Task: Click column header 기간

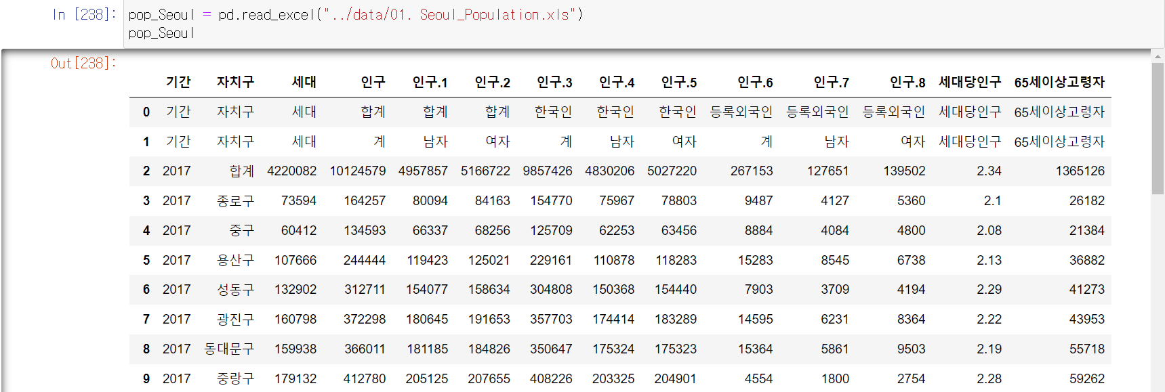Action: coord(178,82)
